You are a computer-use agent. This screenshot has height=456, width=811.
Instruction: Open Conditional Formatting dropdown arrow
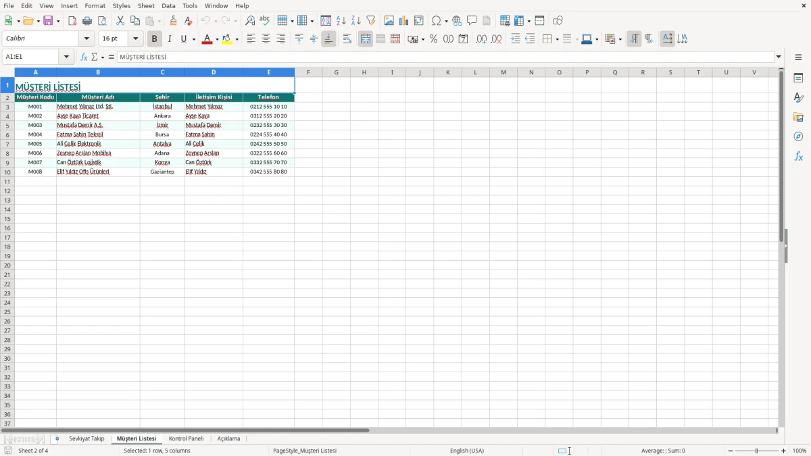pos(620,40)
